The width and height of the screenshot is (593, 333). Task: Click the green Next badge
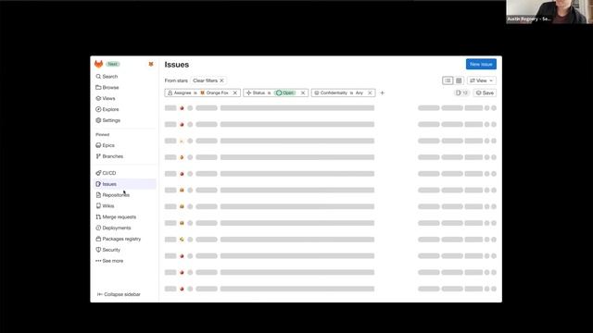113,64
